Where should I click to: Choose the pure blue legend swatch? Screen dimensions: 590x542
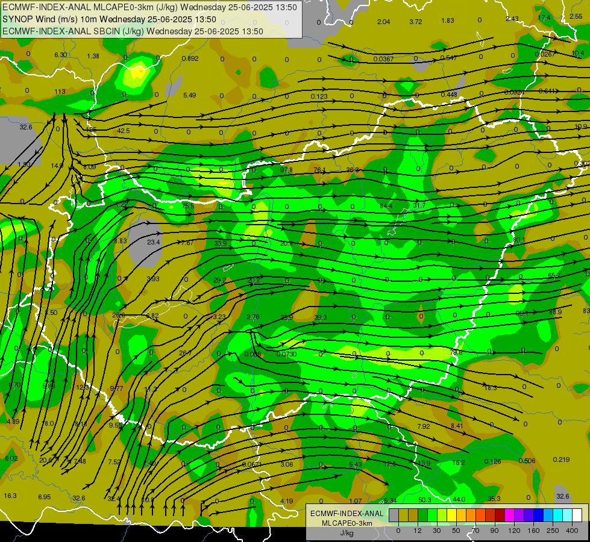(539, 515)
